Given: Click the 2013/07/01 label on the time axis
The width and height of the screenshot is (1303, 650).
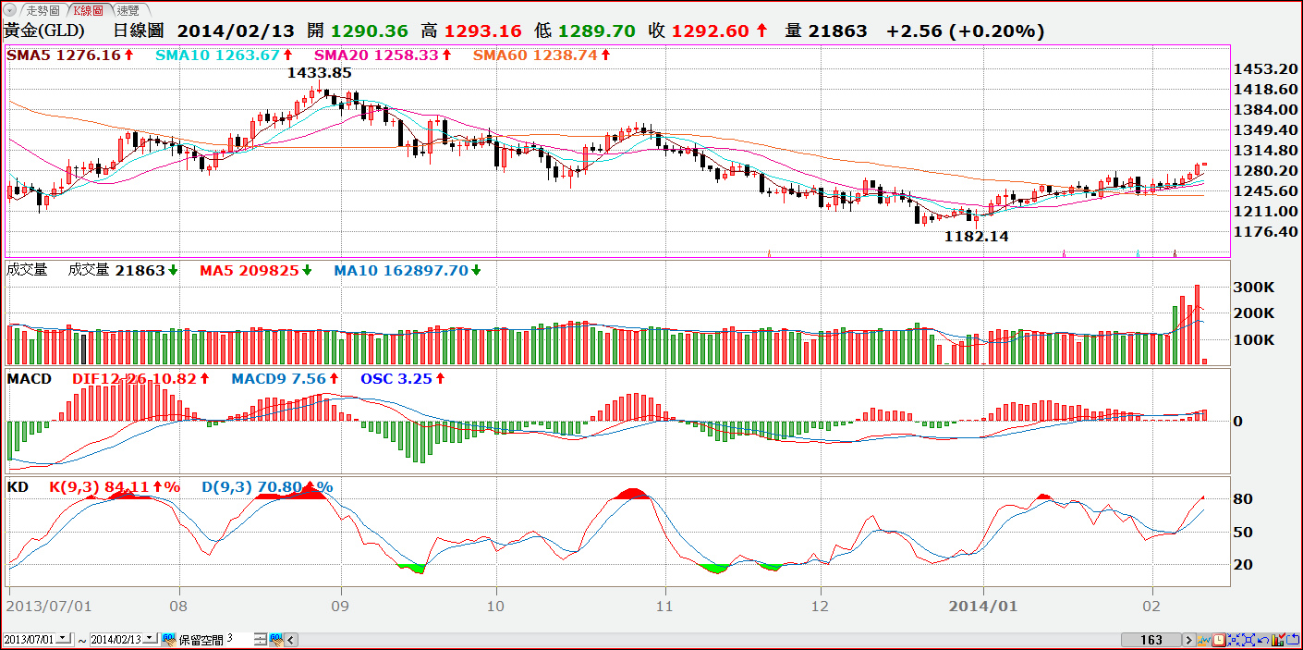Looking at the screenshot, I should [49, 607].
